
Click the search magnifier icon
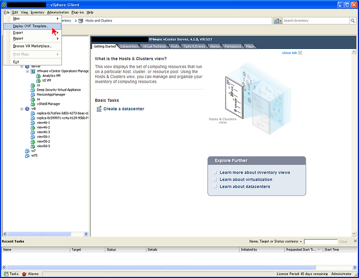pyautogui.click(x=353, y=20)
